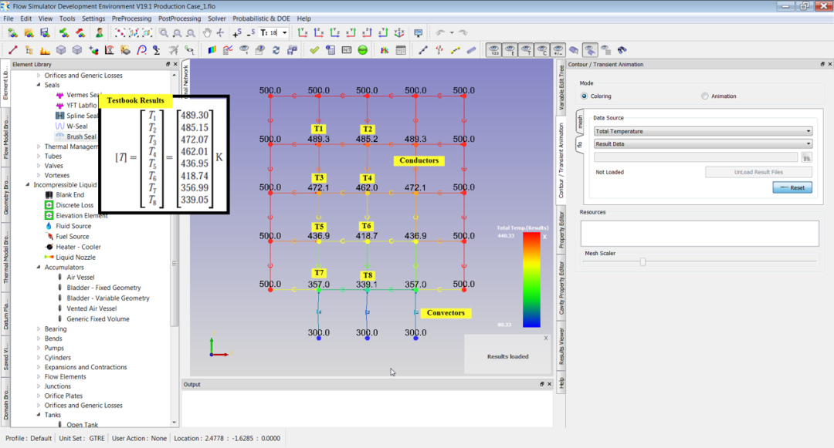Toggle the eye icon showing node numbers 123
834x448 pixels.
pos(493,49)
